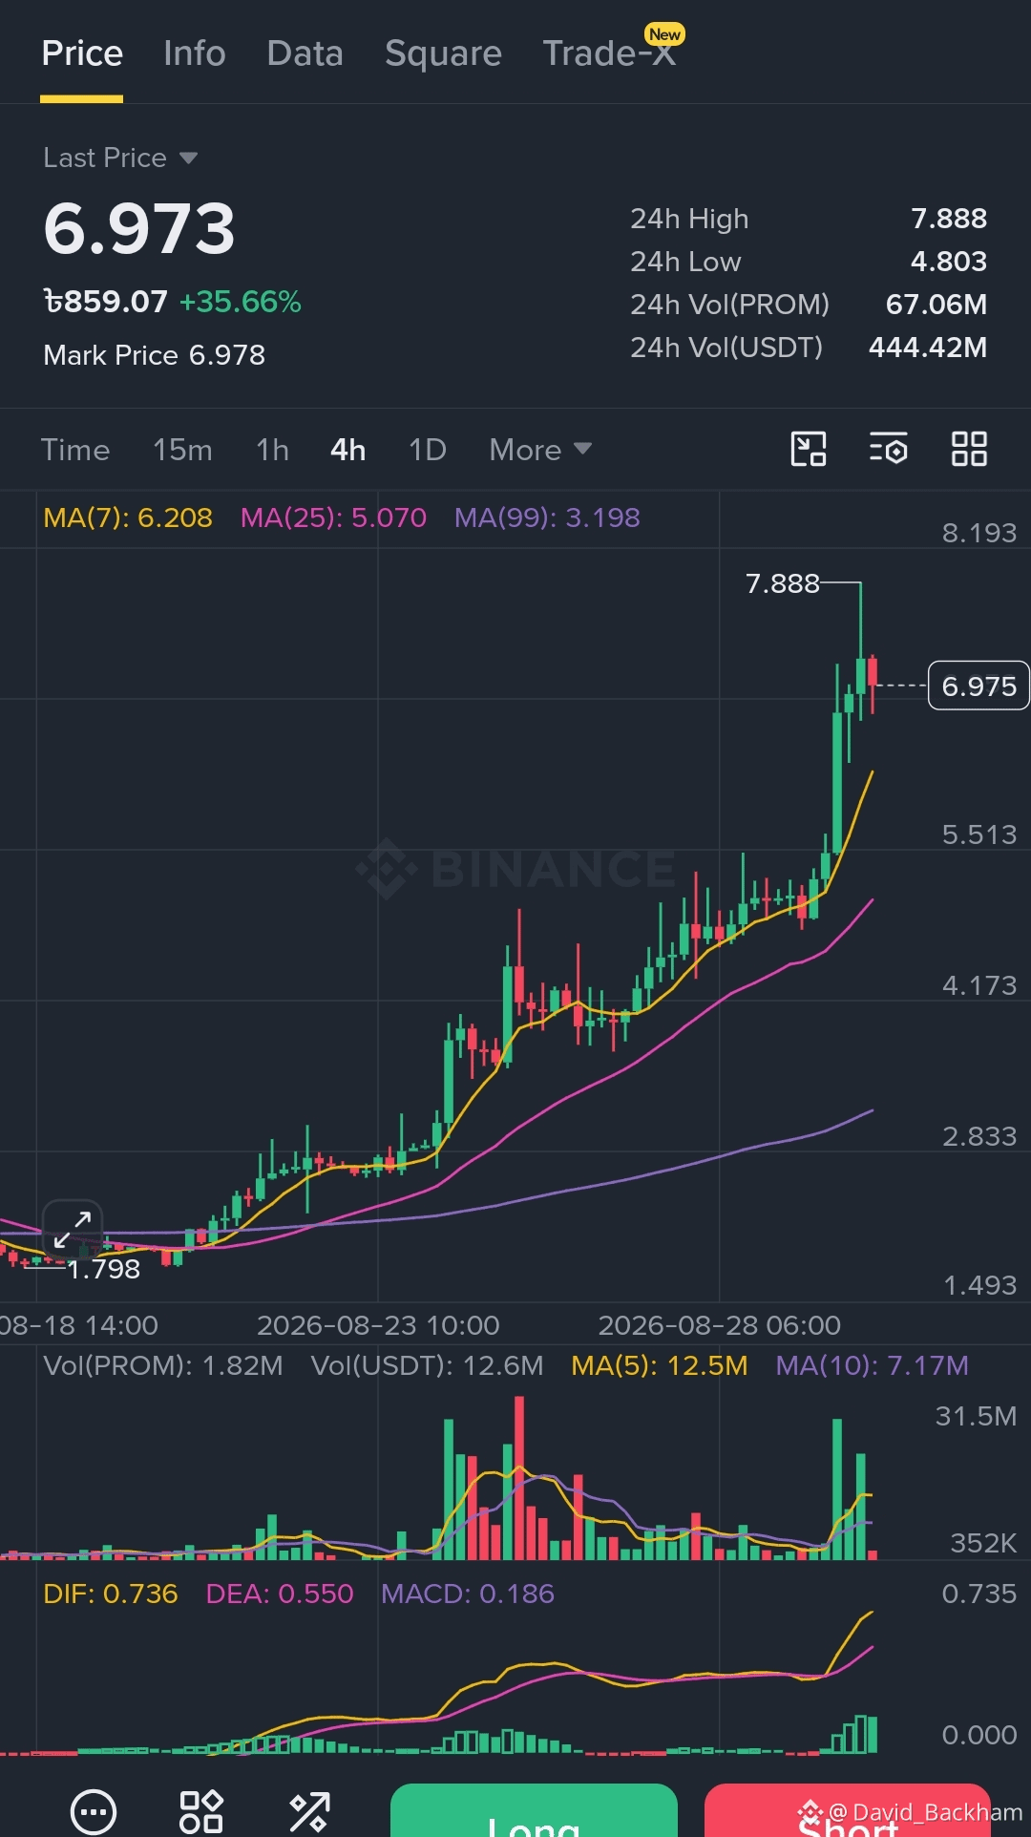Click the 24h Vol(PROM) value 67.06M
The image size is (1031, 1837).
click(936, 305)
